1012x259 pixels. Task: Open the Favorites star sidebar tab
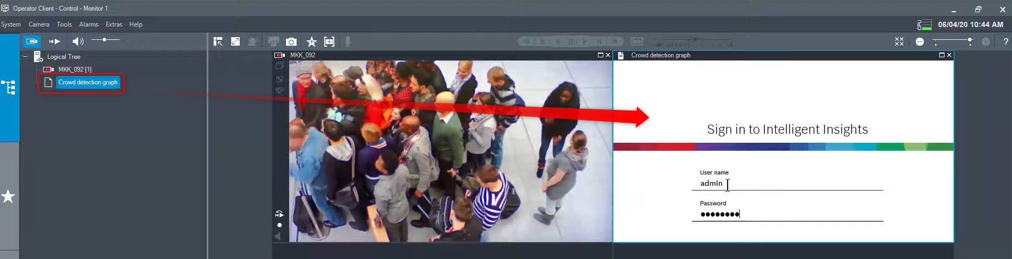click(9, 197)
